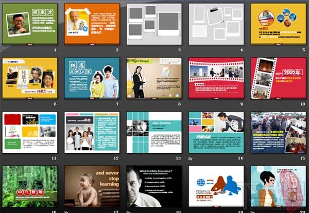Select red slide showing 2005年 filmstrip
This screenshot has height=213, width=309.
point(279,78)
